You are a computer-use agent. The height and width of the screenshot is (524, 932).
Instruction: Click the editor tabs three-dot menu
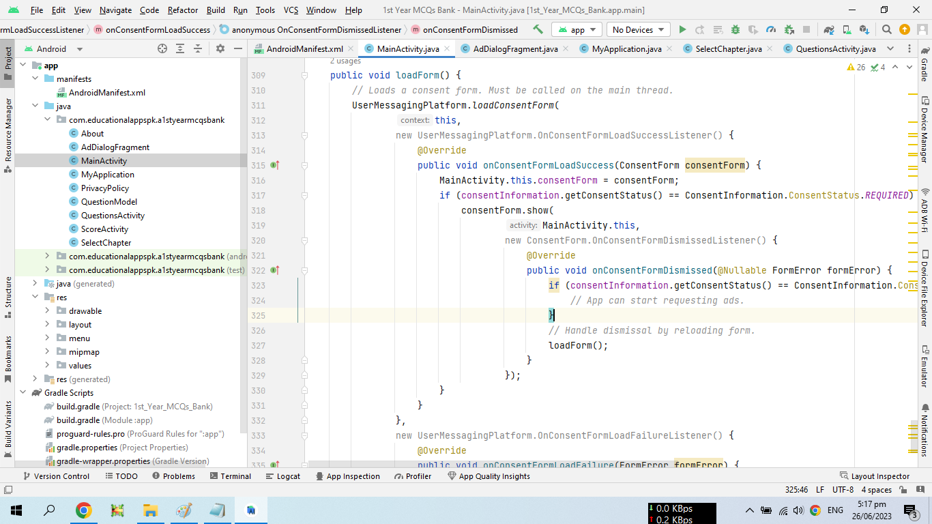click(910, 48)
